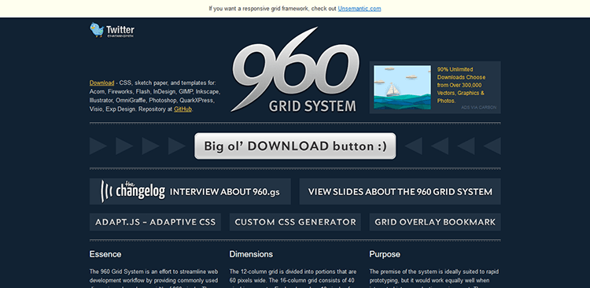Click the Twitter bird icon
The image size is (590, 288).
97,30
